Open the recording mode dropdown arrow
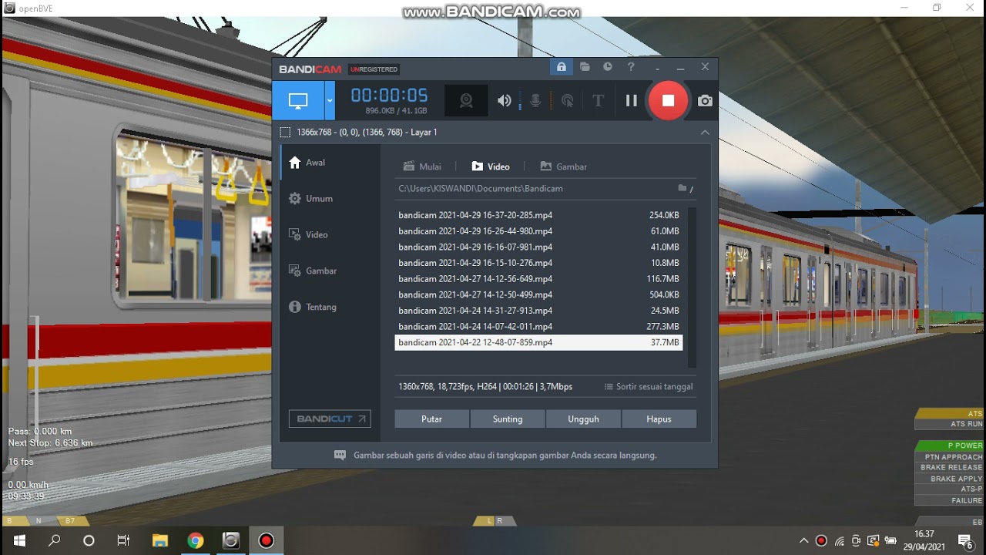986x555 pixels. tap(330, 100)
